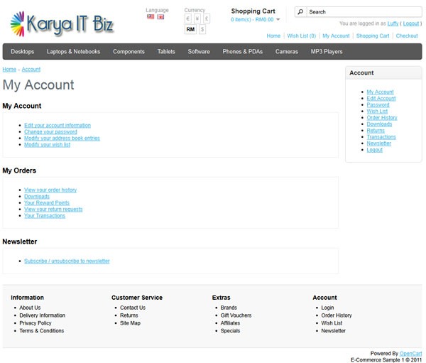Switch currency to Euro
This screenshot has height=363, width=426.
pyautogui.click(x=187, y=18)
